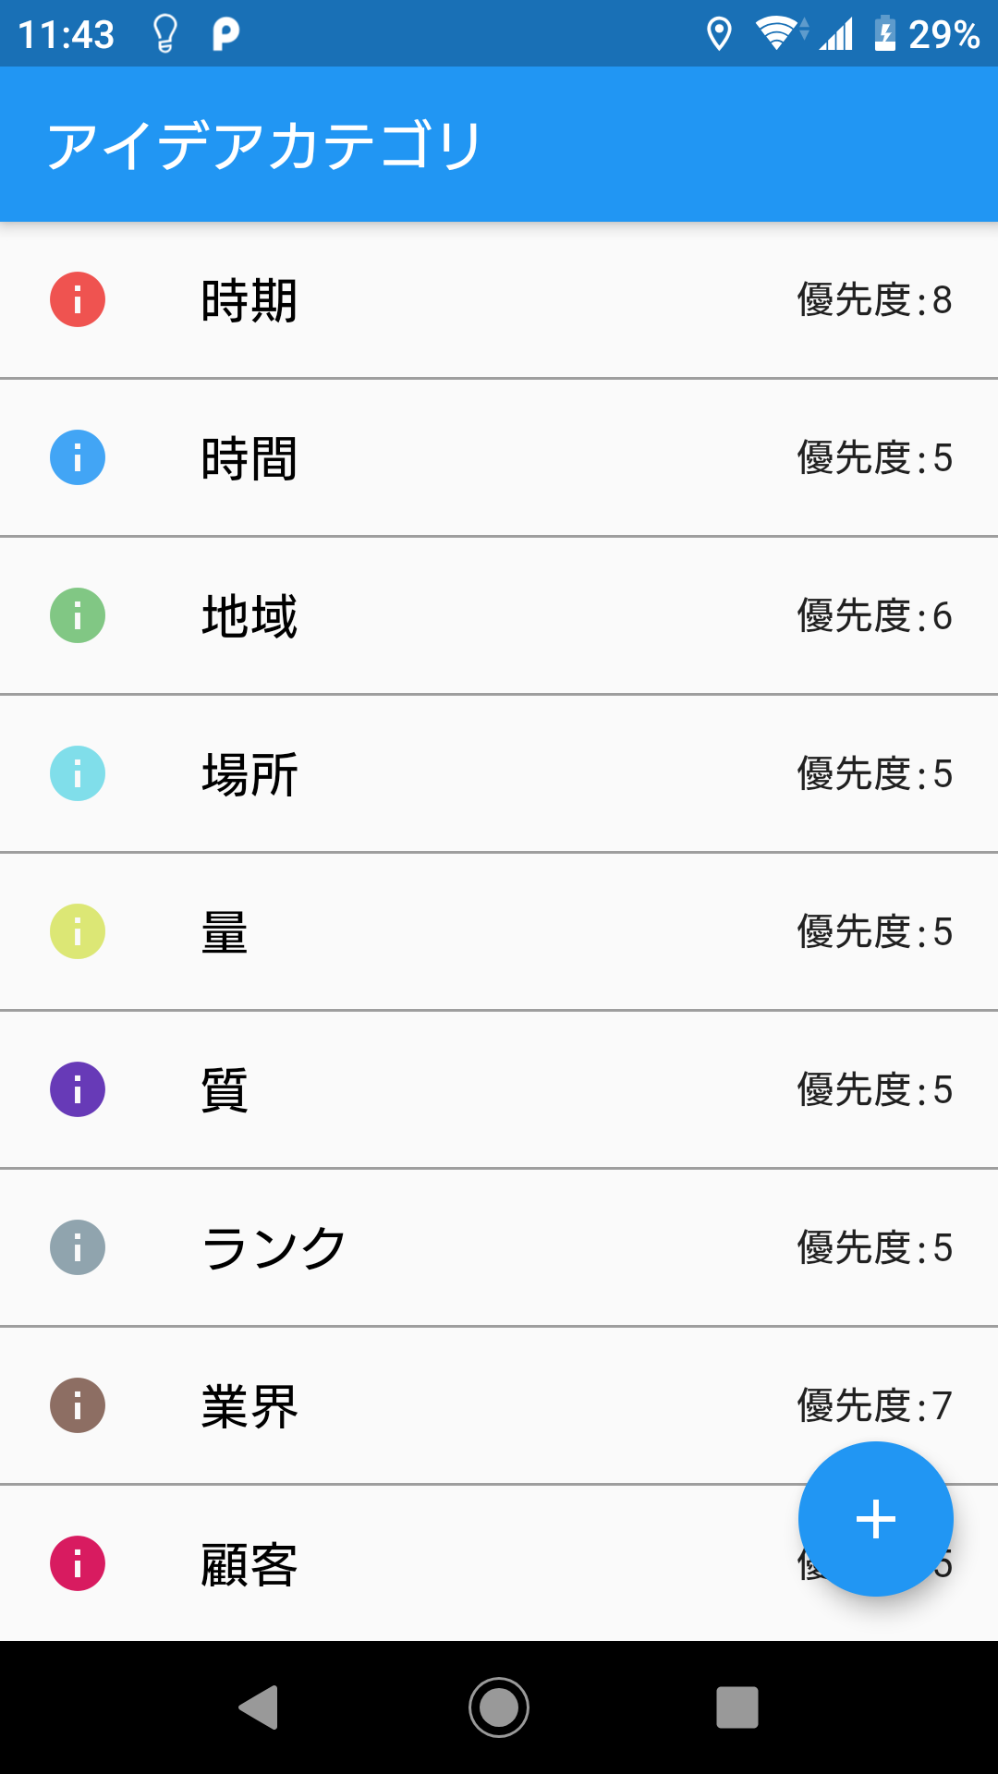Tap the red info icon beside 時期
The height and width of the screenshot is (1774, 998).
(x=78, y=299)
